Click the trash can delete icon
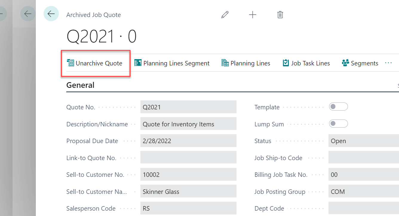The height and width of the screenshot is (216, 399). tap(280, 15)
